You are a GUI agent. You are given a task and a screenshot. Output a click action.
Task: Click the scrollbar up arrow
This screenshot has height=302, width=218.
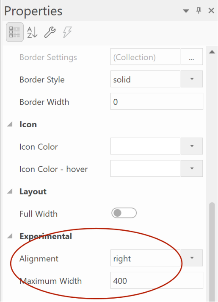[x=212, y=52]
